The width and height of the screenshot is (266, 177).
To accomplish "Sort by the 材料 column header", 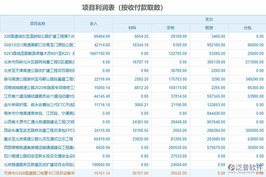I will (x=132, y=28).
